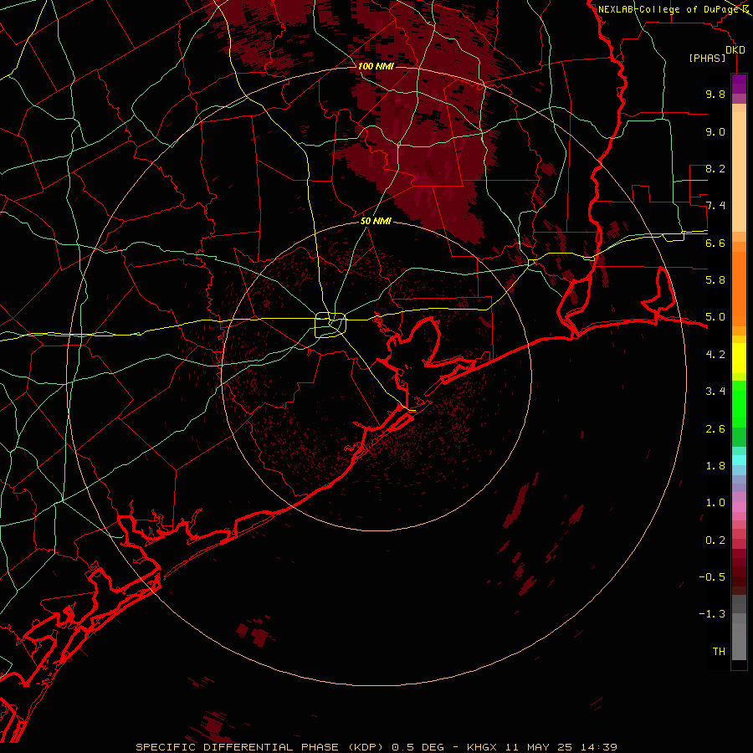This screenshot has height=753, width=753.
Task: Click the 50 NMI range ring label
Action: 376,221
